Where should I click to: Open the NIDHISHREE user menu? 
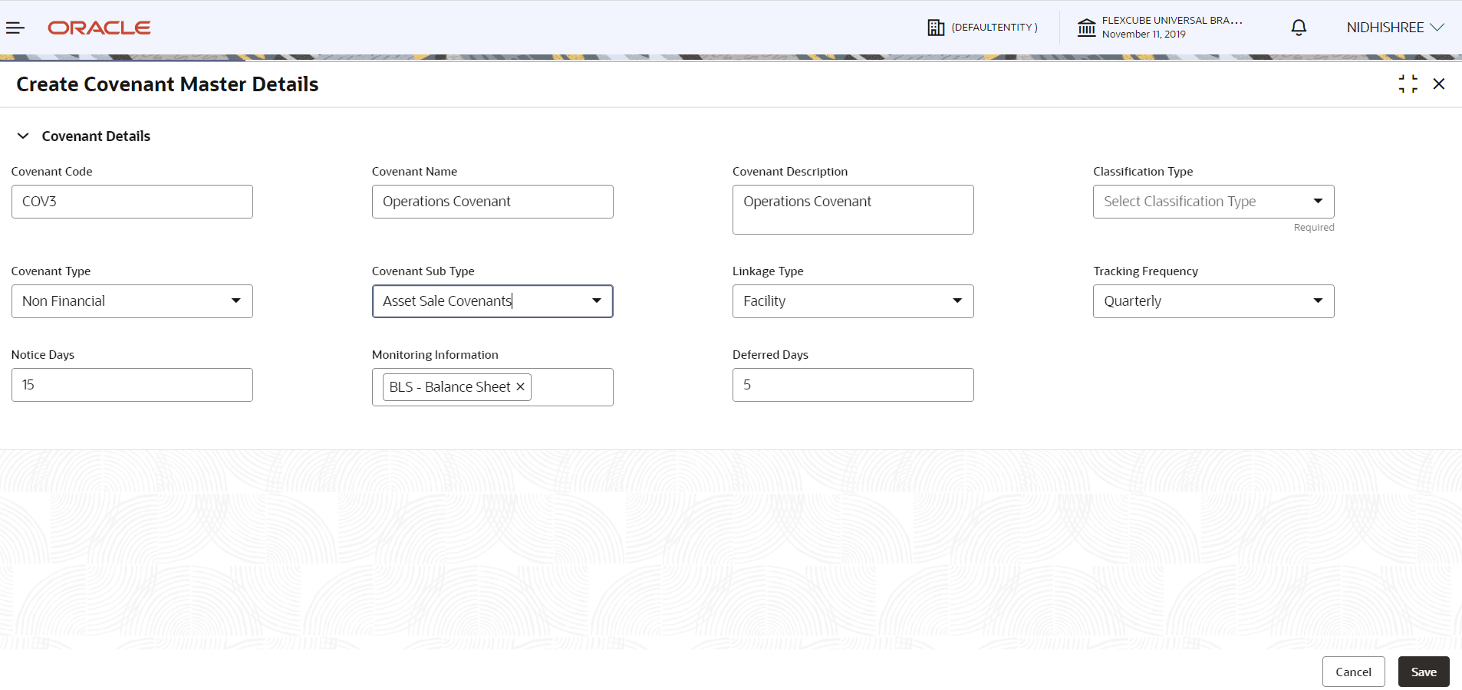click(1392, 27)
